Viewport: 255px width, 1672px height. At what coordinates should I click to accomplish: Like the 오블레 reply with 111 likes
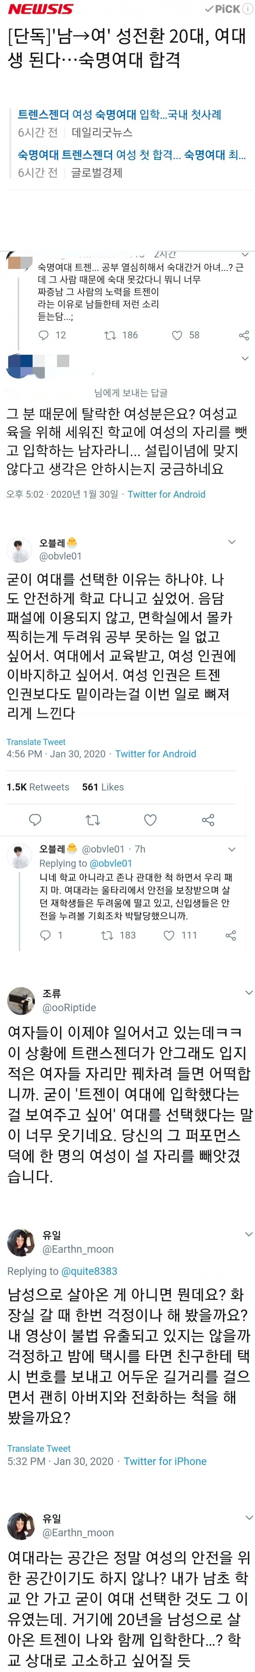pos(169,935)
